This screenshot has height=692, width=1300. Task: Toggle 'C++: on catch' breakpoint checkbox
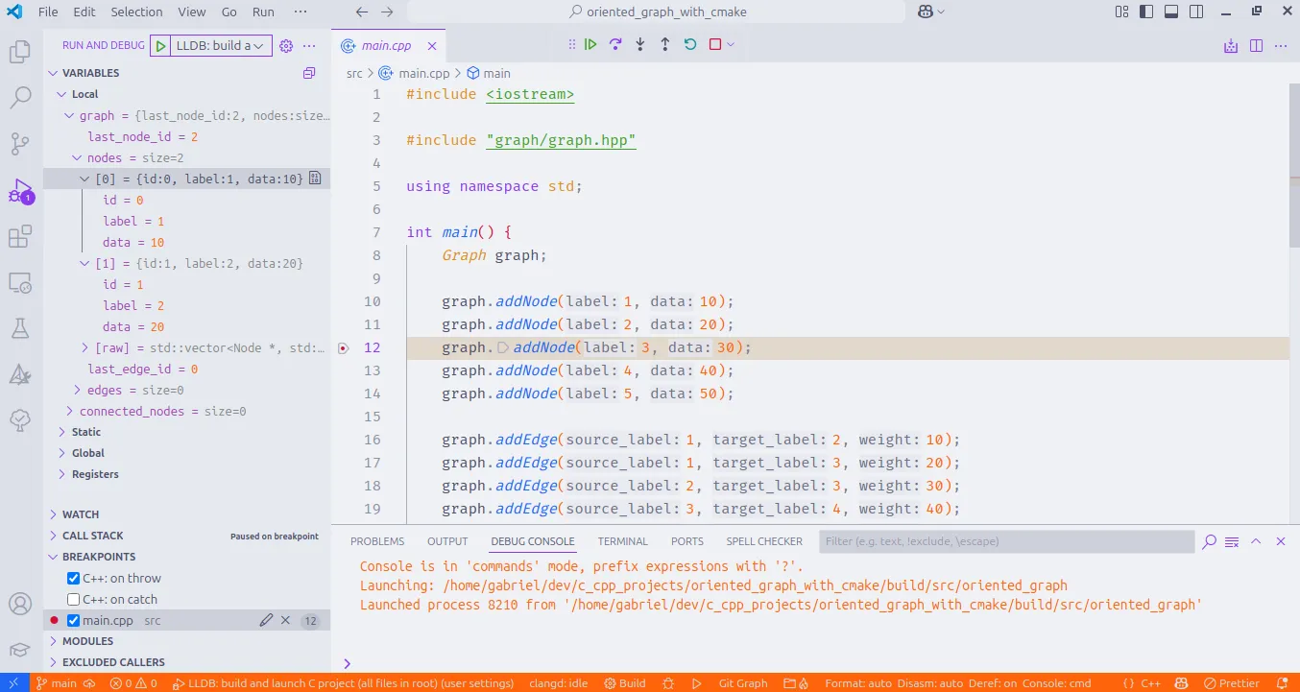[73, 599]
